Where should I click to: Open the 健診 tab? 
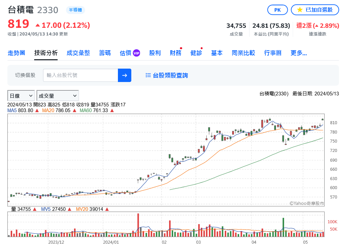(196, 53)
